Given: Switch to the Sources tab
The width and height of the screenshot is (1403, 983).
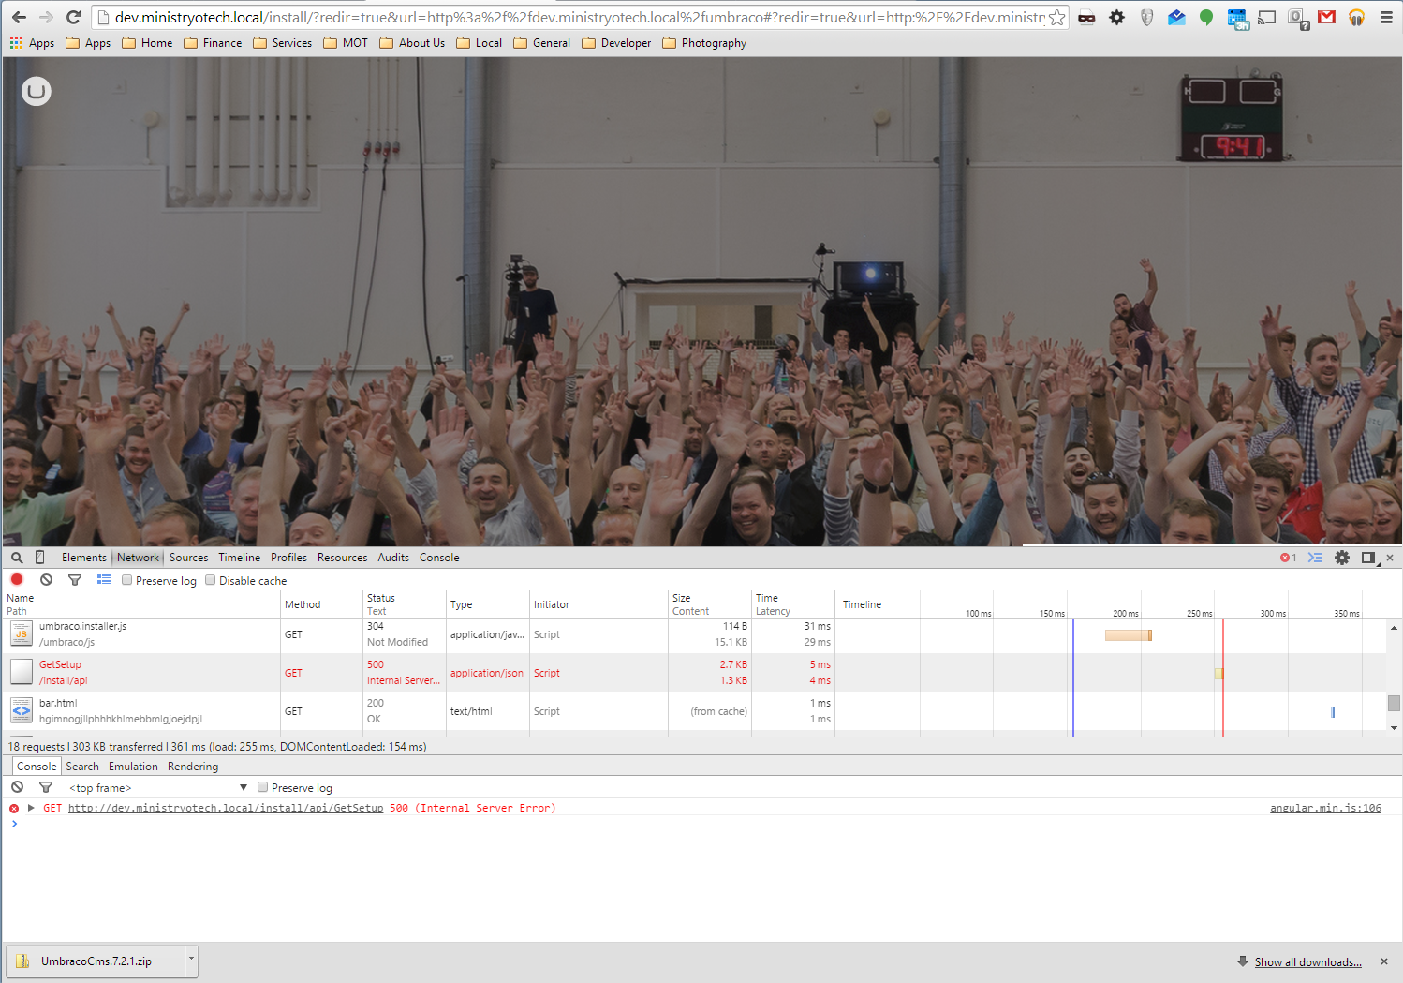Looking at the screenshot, I should point(189,558).
